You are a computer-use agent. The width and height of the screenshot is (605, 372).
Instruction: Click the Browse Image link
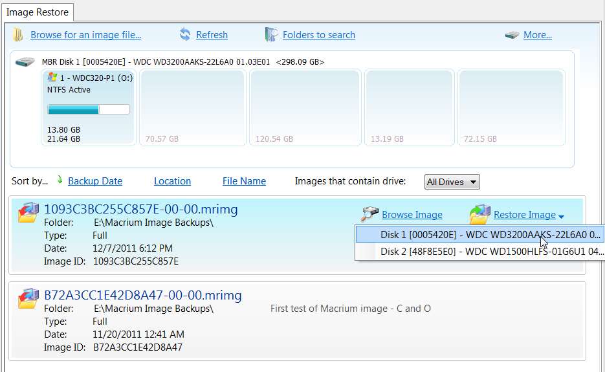point(412,215)
